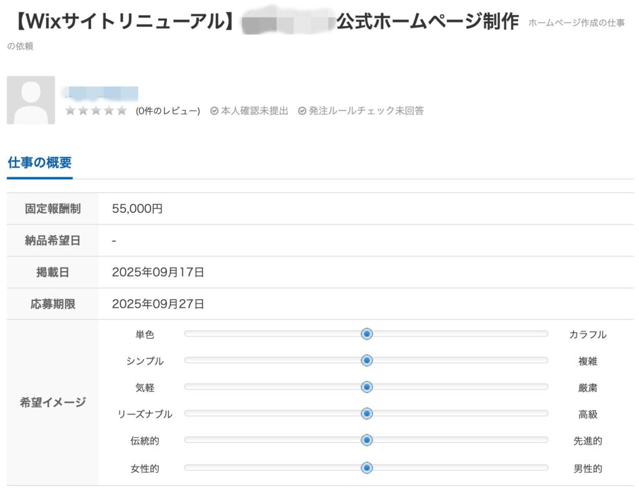Click the fifth star in the rating
The image size is (639, 494).
click(x=122, y=111)
